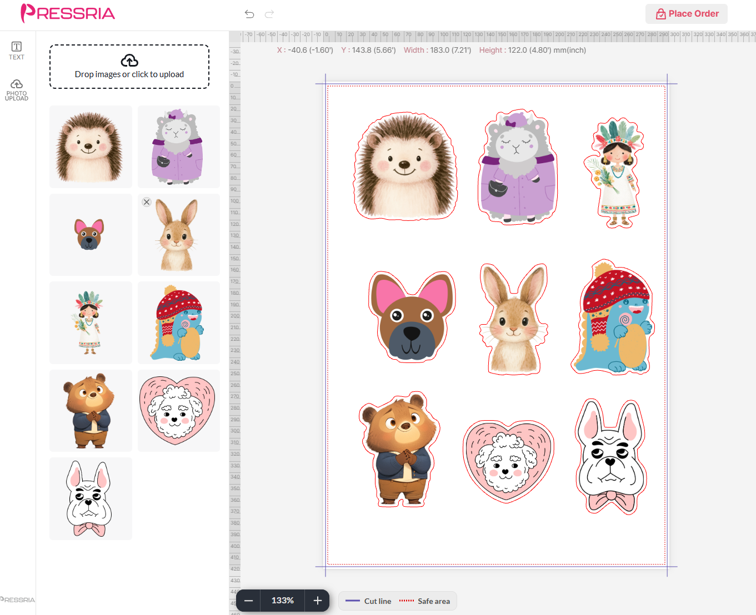Image resolution: width=756 pixels, height=615 pixels.
Task: Click the undo arrow icon
Action: point(249,14)
